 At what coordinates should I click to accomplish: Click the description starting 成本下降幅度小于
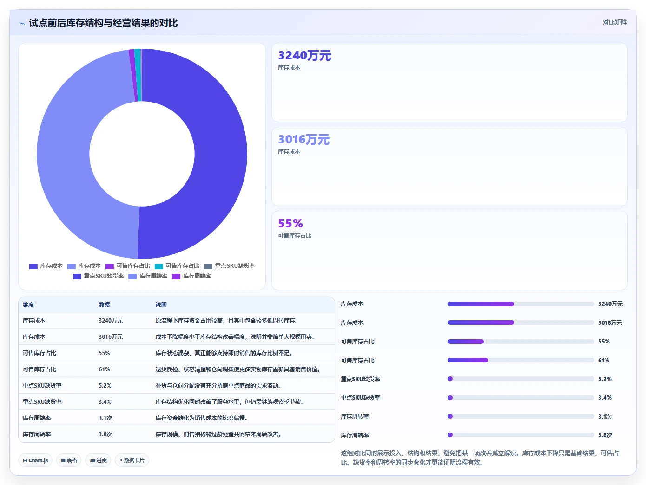click(x=236, y=337)
